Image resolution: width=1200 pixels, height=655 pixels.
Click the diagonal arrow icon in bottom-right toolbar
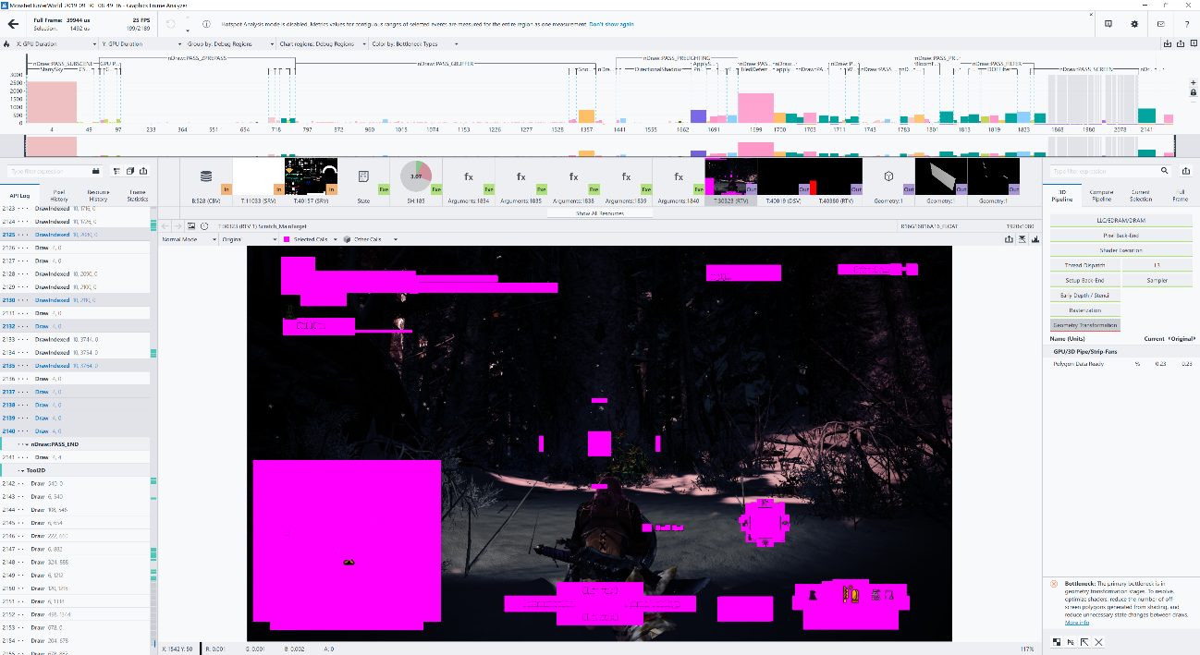1084,641
